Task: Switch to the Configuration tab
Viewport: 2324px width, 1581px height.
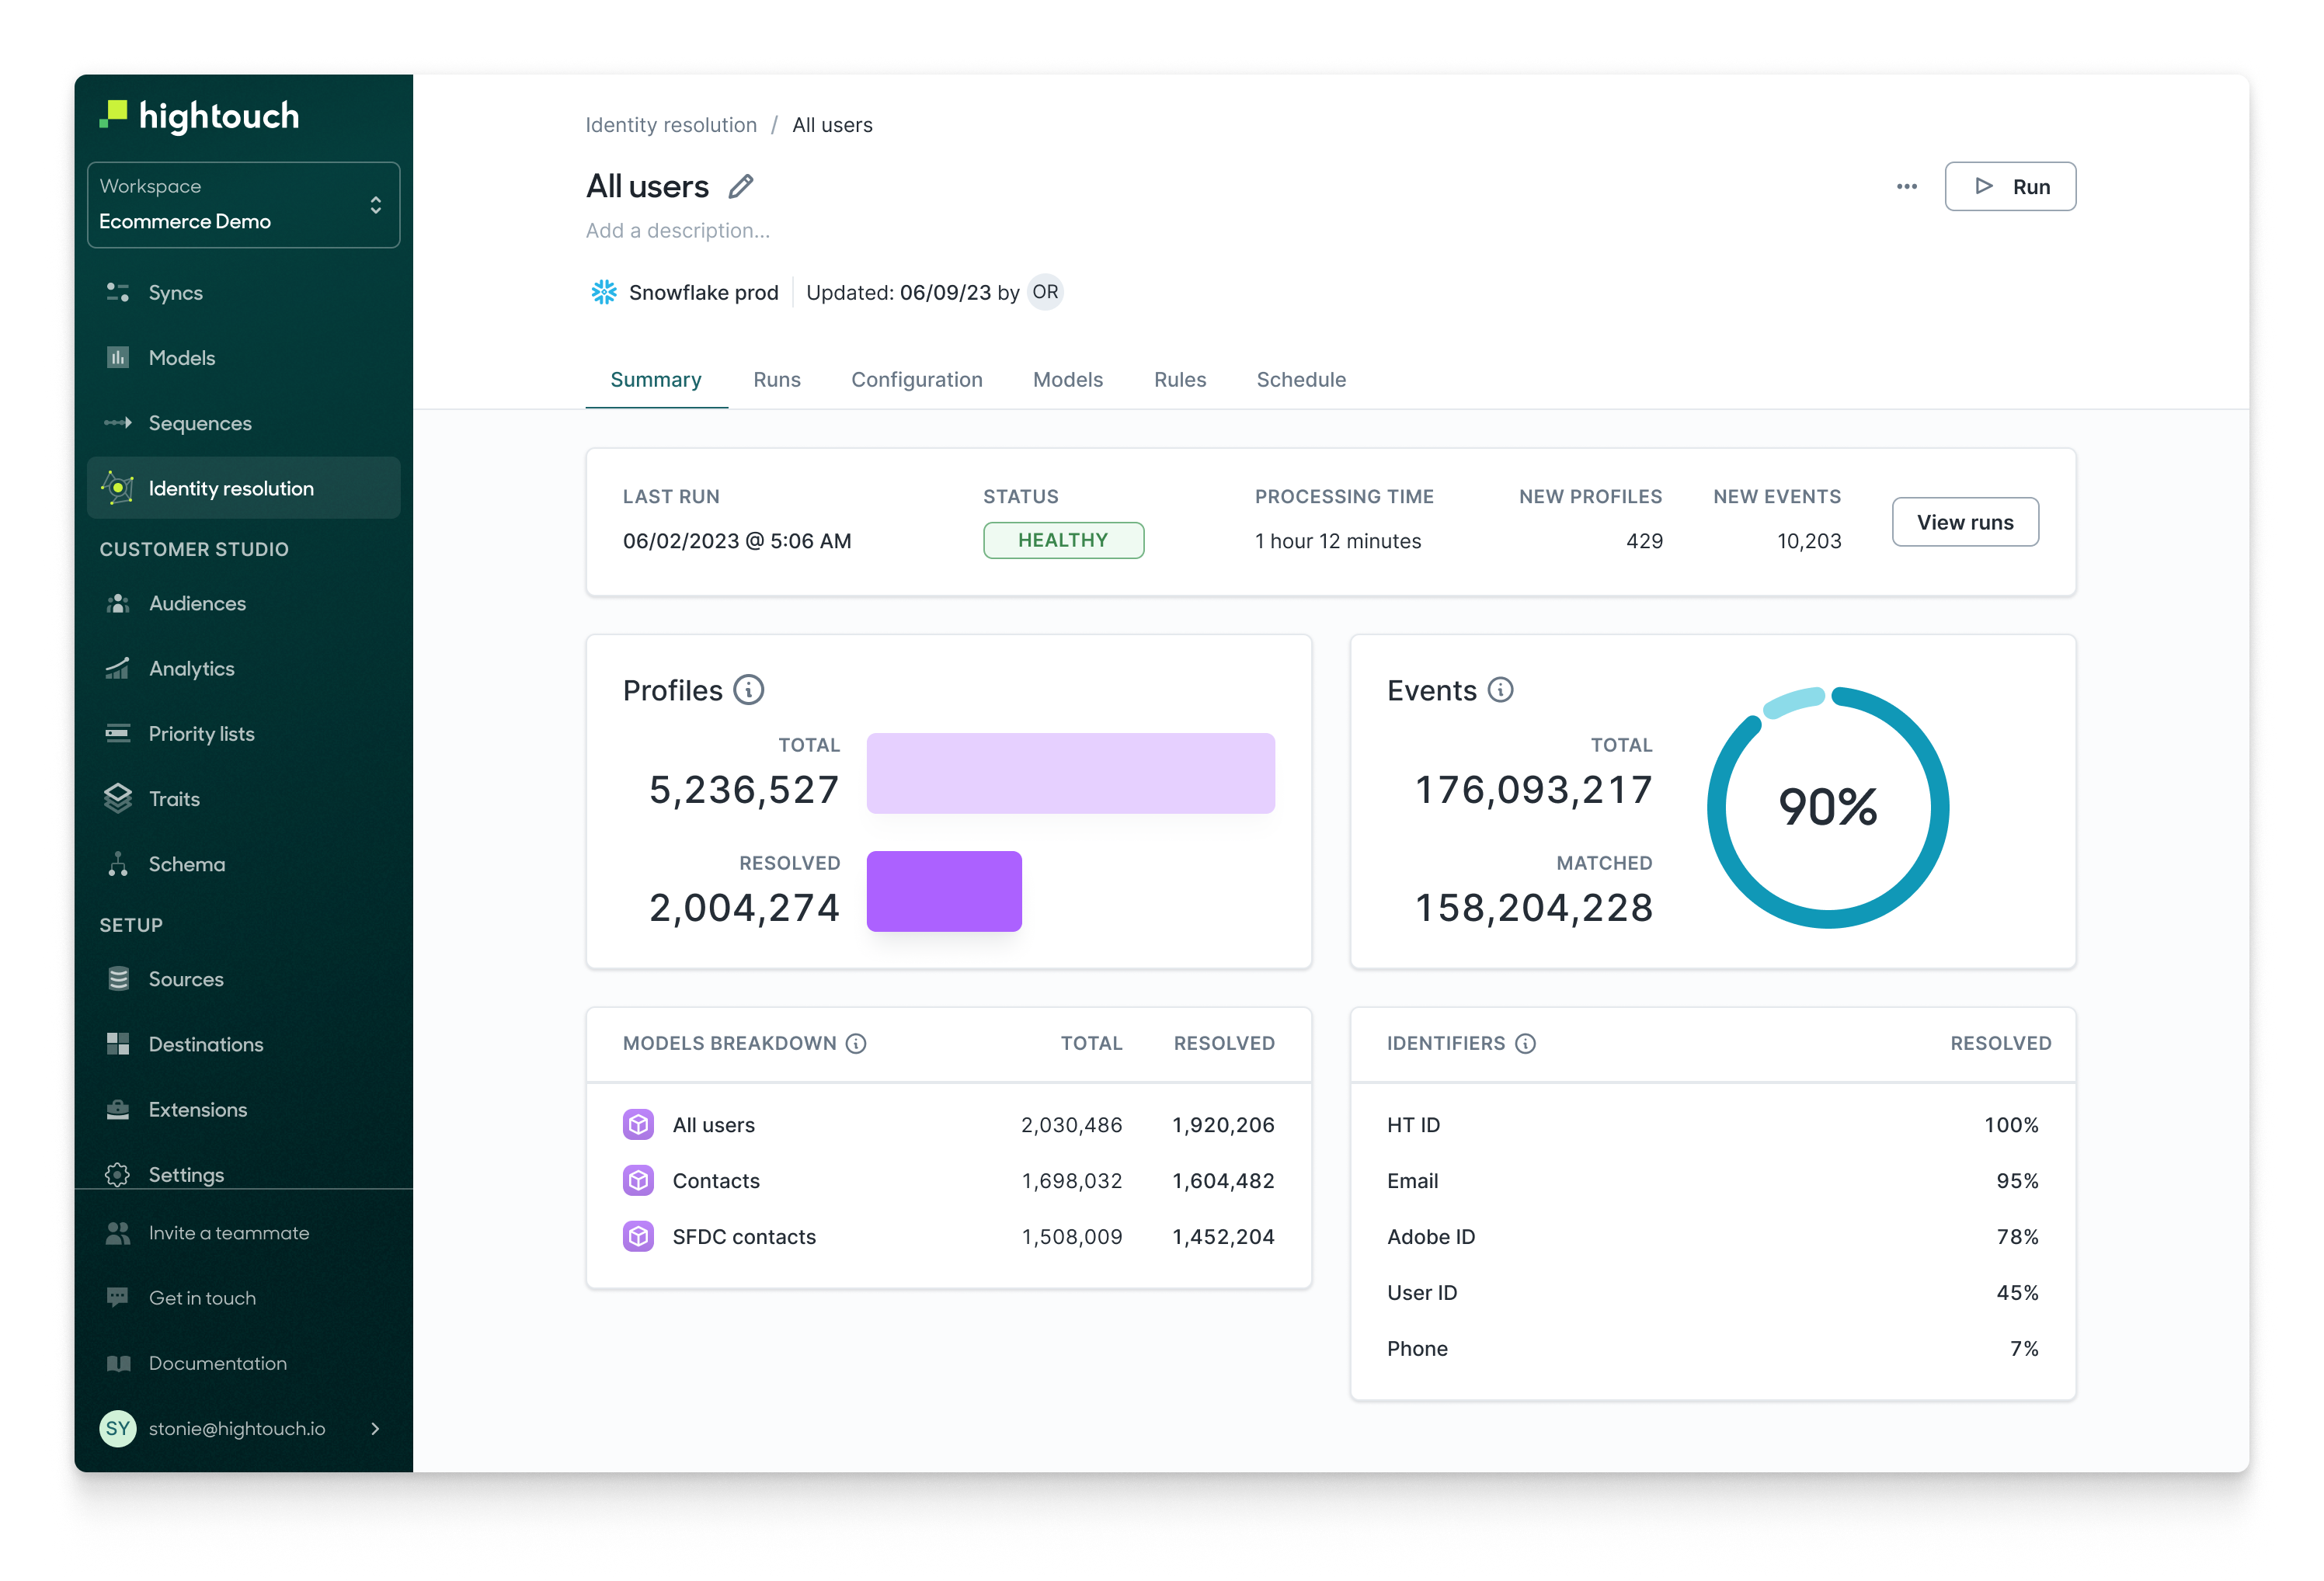Action: tap(916, 380)
